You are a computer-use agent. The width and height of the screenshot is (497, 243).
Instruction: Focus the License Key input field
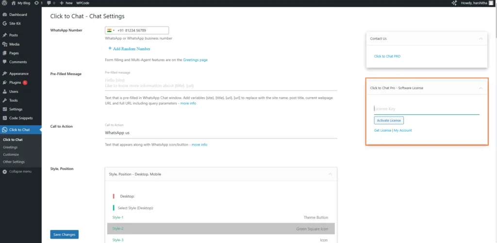click(426, 109)
